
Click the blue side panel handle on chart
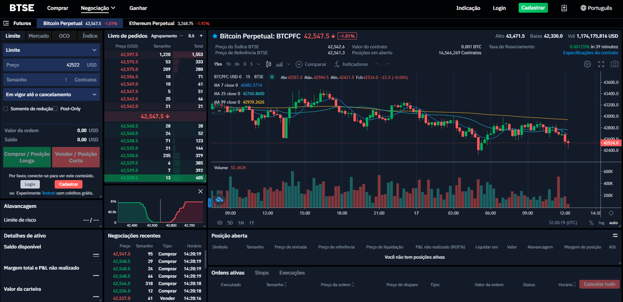click(x=209, y=202)
